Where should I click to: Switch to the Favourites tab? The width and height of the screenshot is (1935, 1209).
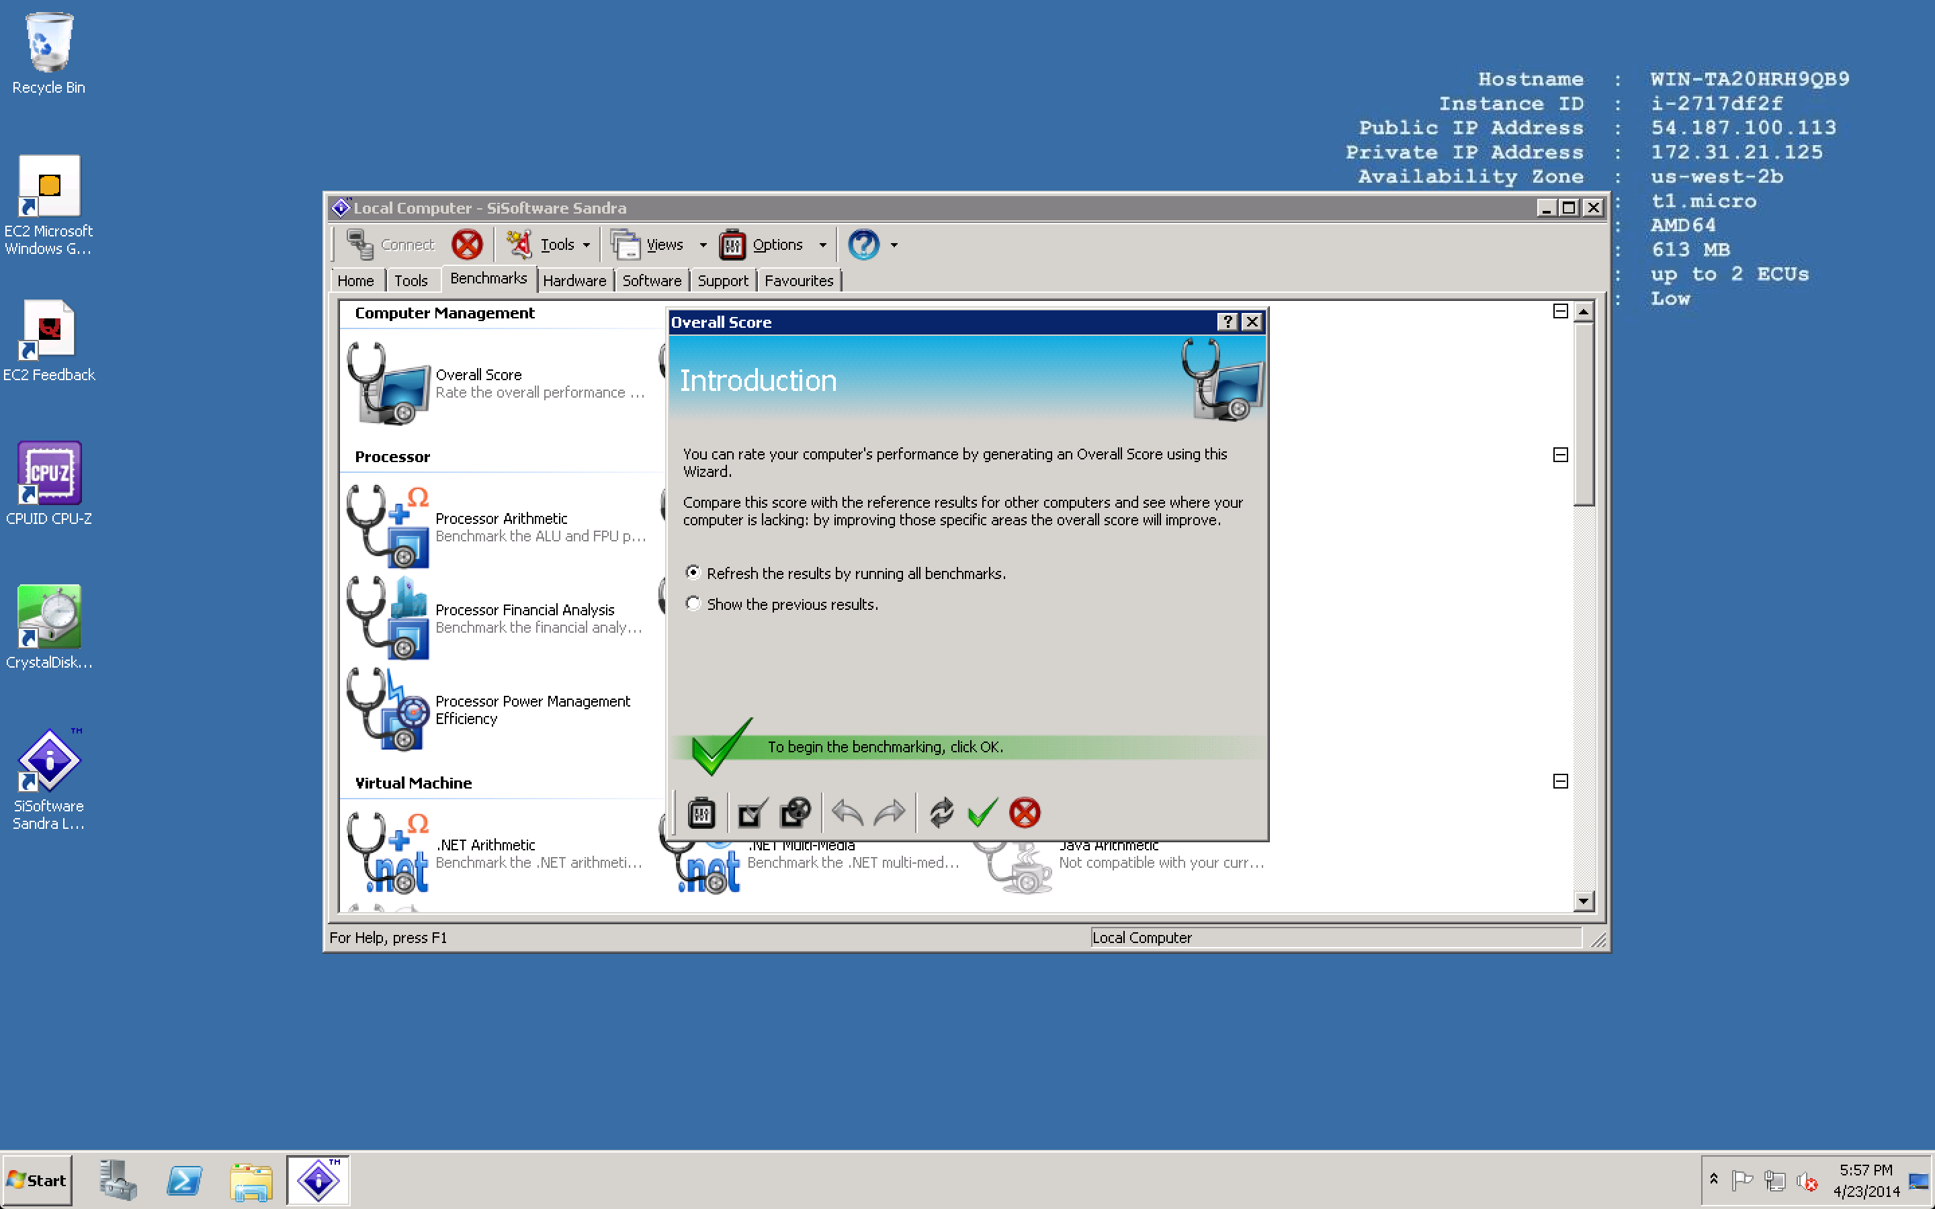click(798, 281)
